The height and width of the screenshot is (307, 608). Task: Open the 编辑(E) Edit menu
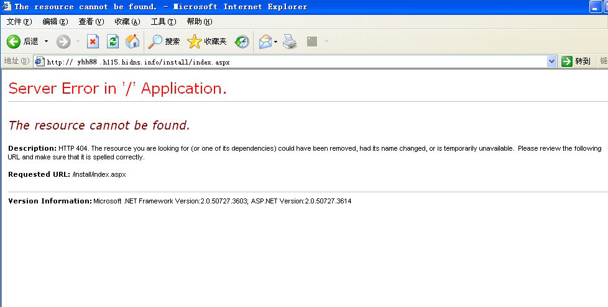click(55, 22)
